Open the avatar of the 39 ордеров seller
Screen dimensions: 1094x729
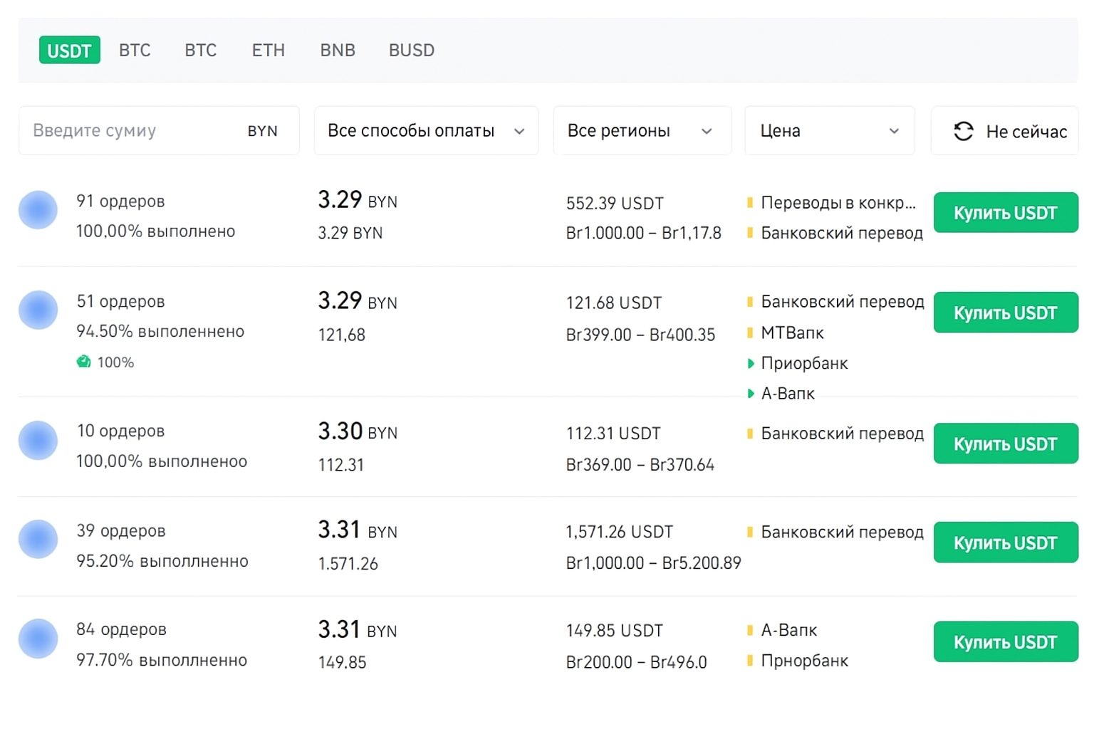coord(38,539)
